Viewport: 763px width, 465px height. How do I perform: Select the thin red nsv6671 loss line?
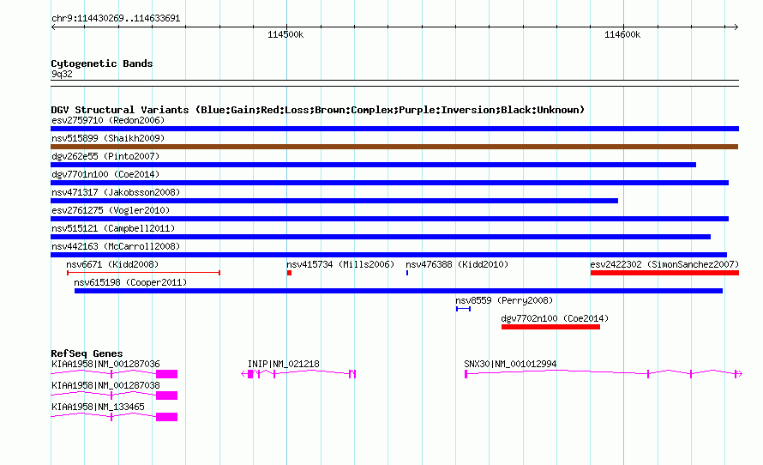tap(143, 273)
